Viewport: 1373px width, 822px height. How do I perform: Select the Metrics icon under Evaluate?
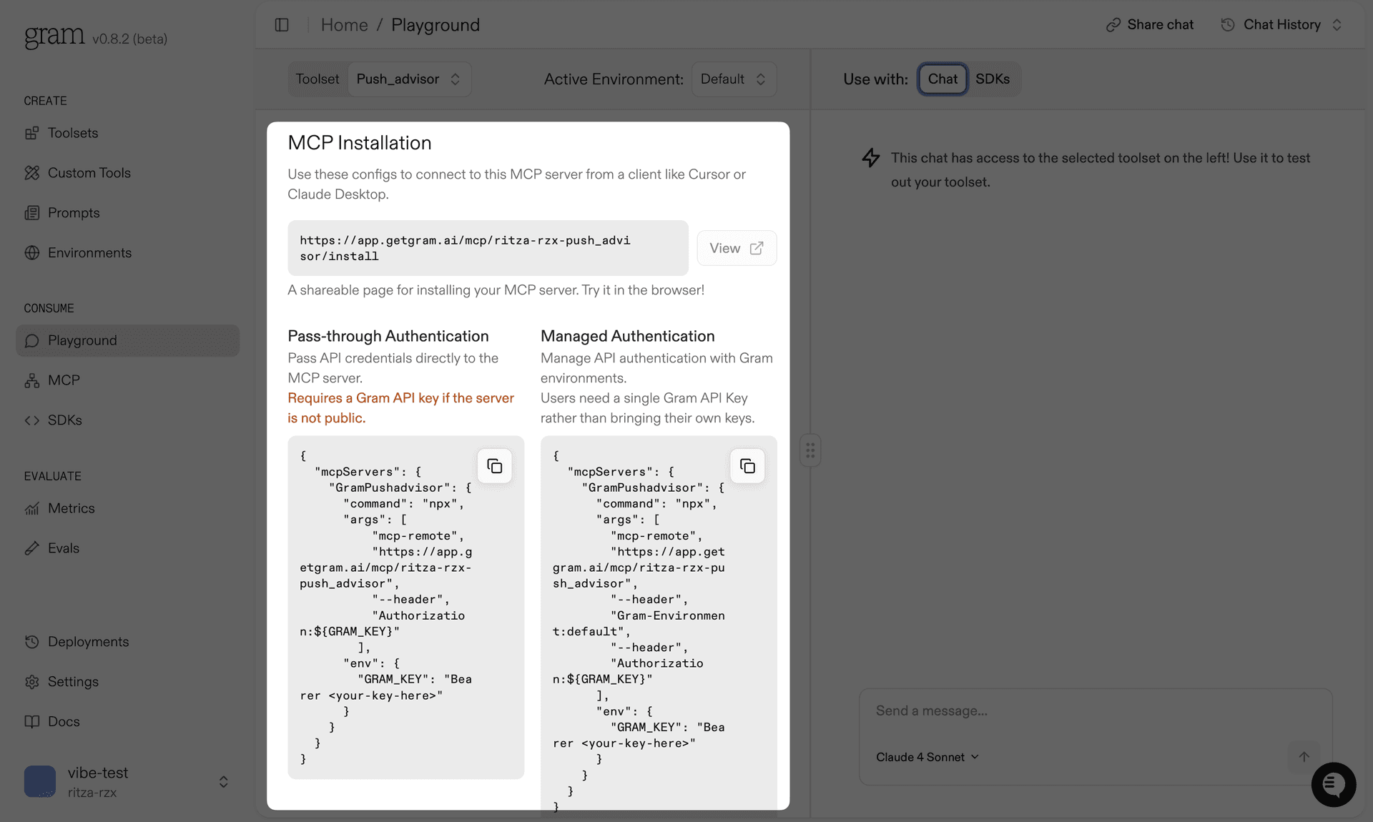(32, 508)
